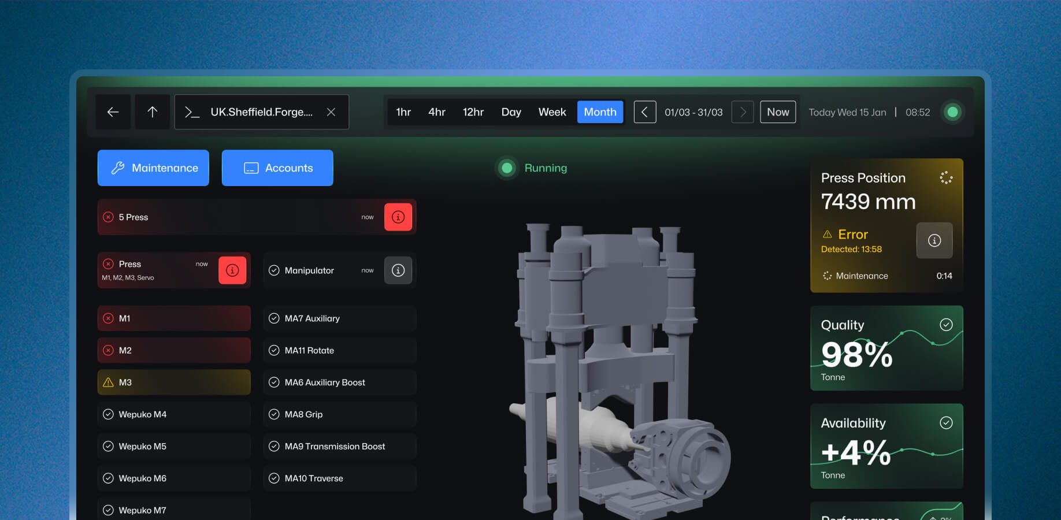This screenshot has height=520, width=1061.
Task: Go to previous date range chevron
Action: 645,112
